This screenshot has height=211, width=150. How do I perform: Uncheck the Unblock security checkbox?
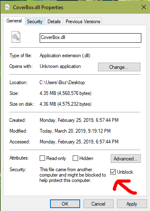click(113, 172)
